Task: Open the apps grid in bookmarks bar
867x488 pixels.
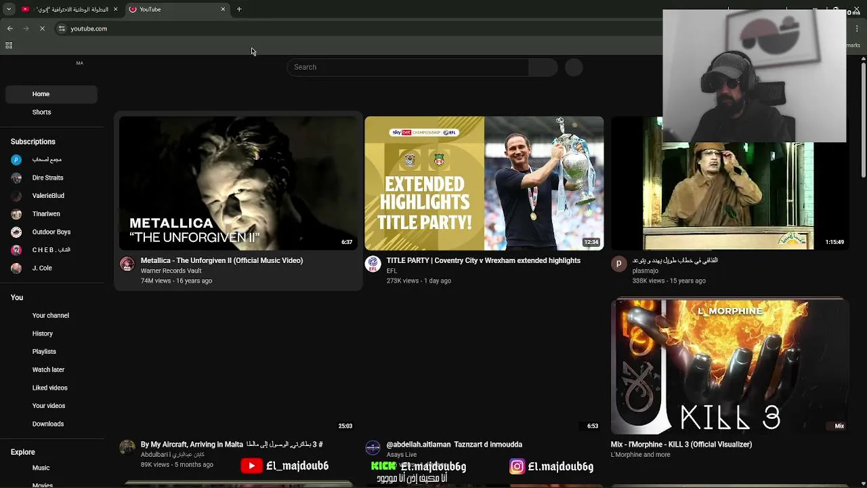Action: coord(9,45)
